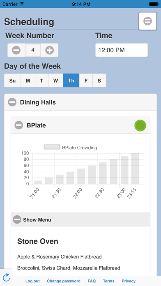Screen dimensions: 161x286
Task: Collapse the Show Menu section
Action: [17, 219]
